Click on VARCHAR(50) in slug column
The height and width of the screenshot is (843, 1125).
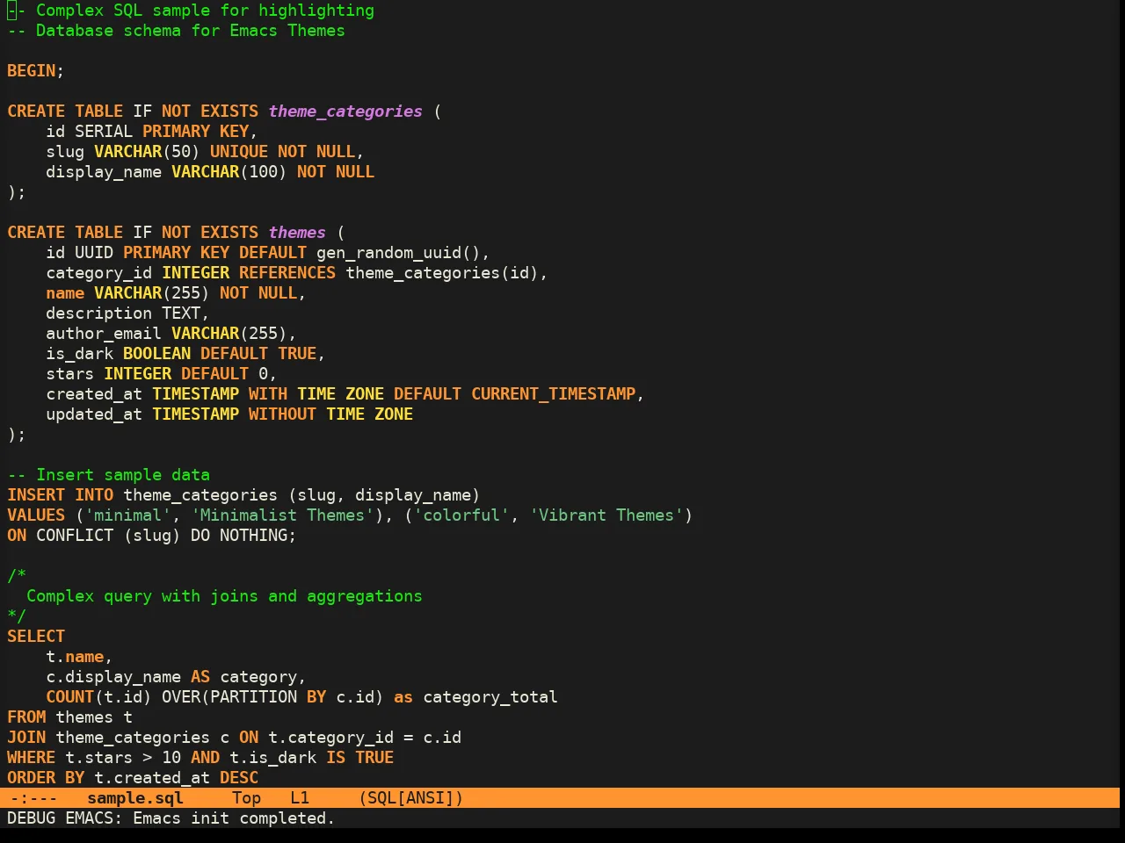coord(147,152)
